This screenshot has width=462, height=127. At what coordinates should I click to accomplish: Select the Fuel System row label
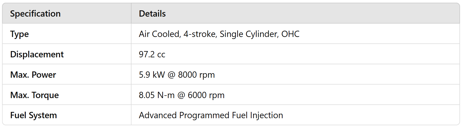(33, 115)
